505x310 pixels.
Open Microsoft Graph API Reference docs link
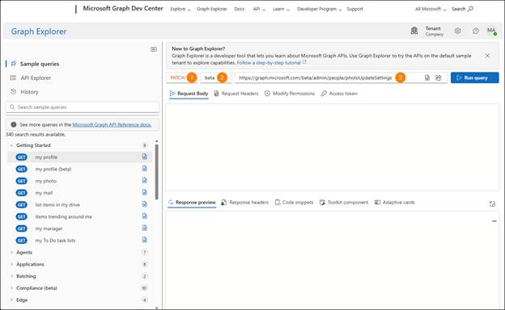coord(112,124)
